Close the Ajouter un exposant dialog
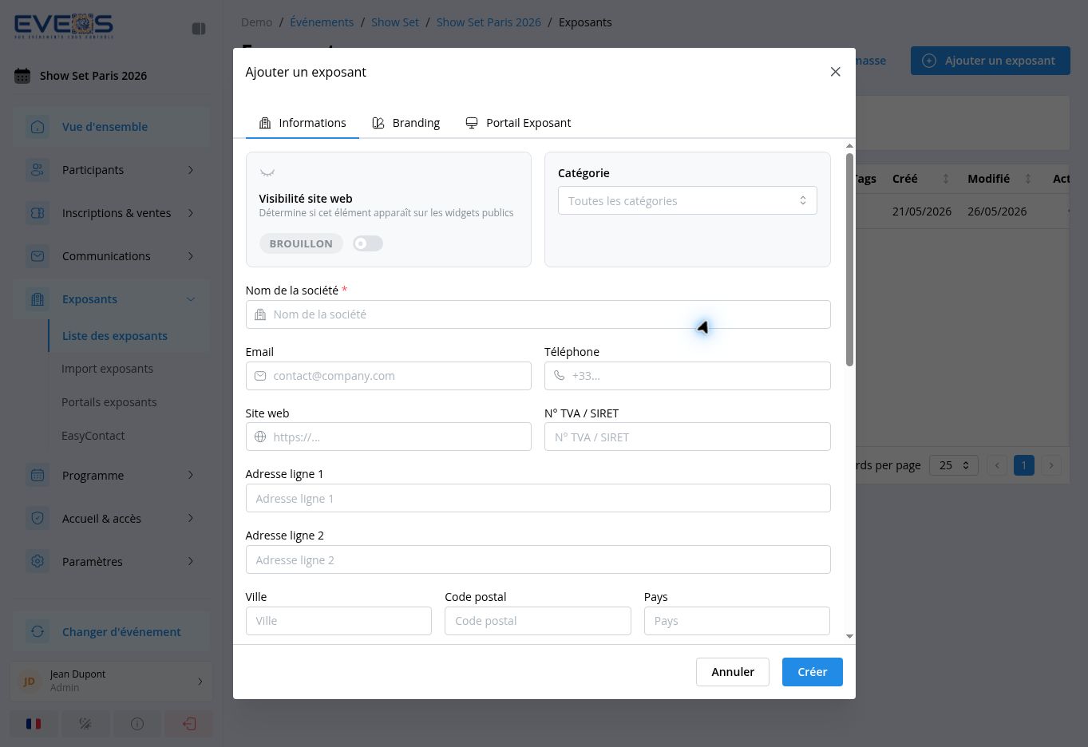 (x=835, y=72)
